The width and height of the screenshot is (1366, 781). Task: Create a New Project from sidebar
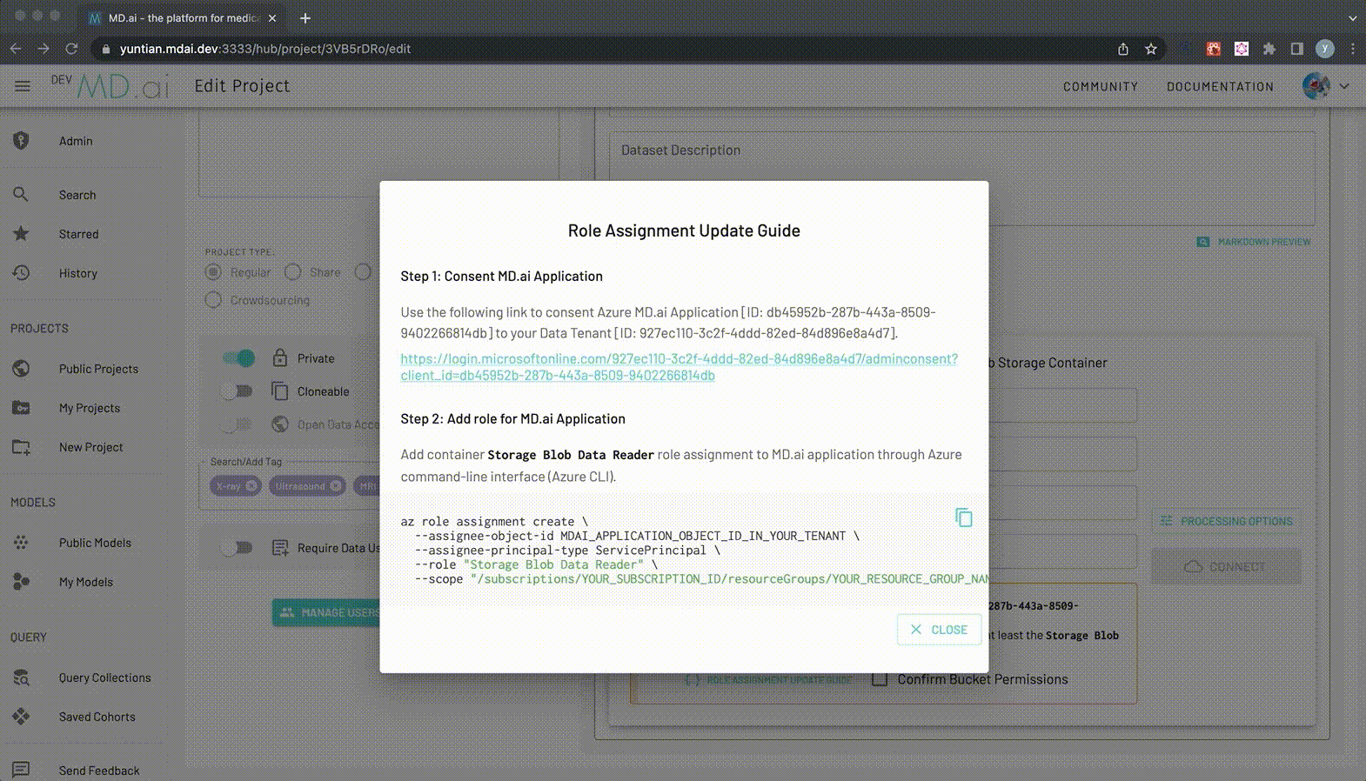[x=90, y=447]
